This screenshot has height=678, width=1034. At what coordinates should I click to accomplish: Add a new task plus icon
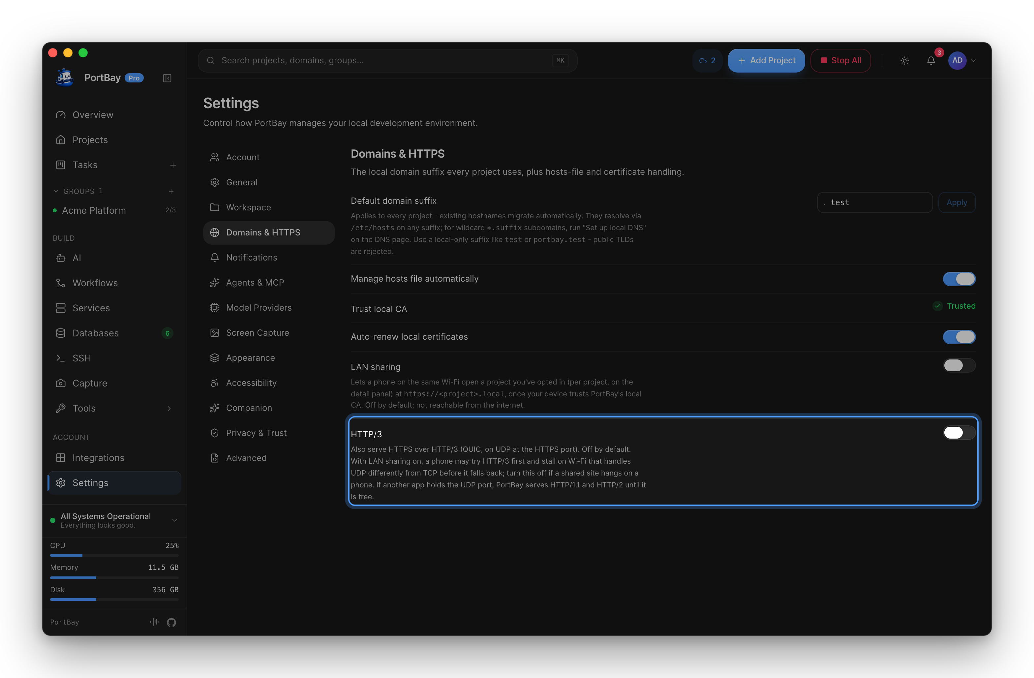(173, 165)
